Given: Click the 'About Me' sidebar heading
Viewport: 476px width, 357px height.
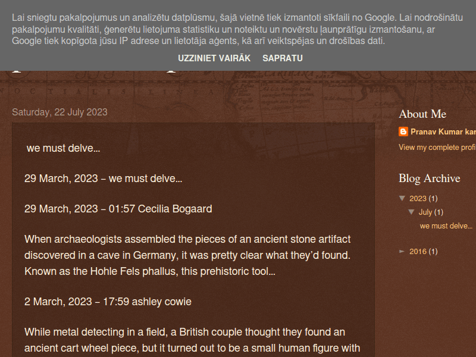Looking at the screenshot, I should coord(422,114).
